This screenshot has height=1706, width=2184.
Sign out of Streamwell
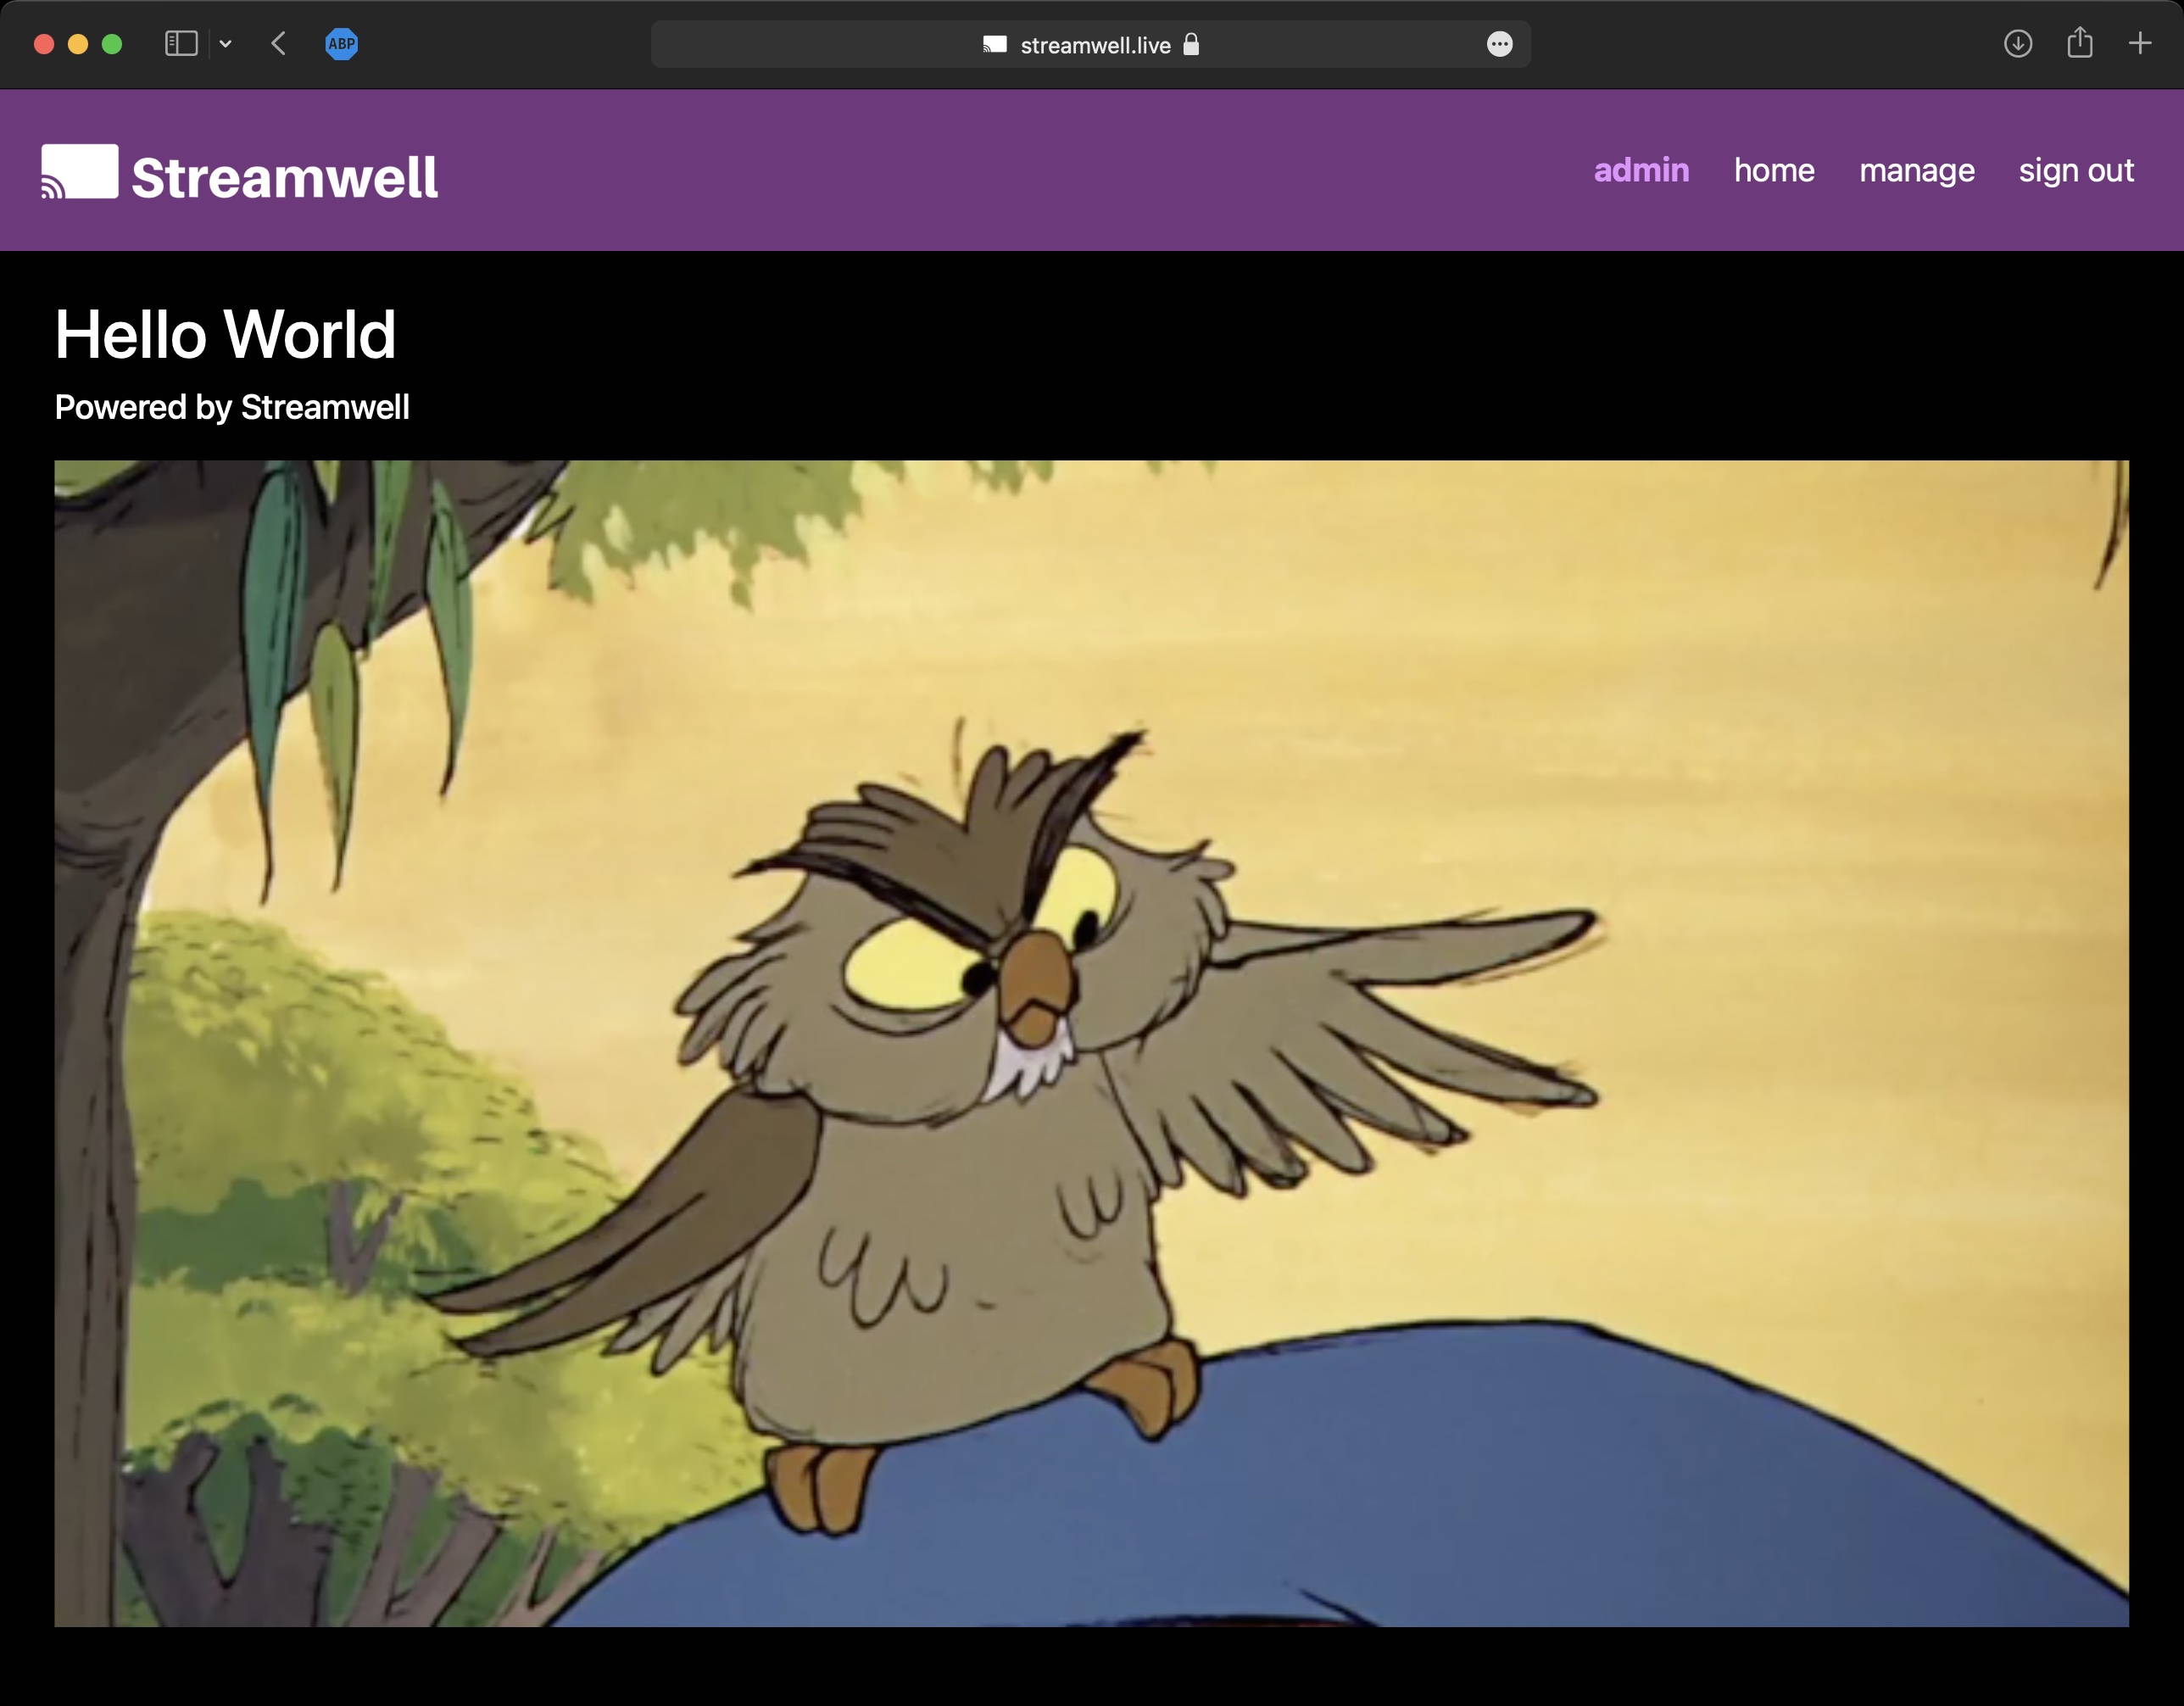[2076, 171]
